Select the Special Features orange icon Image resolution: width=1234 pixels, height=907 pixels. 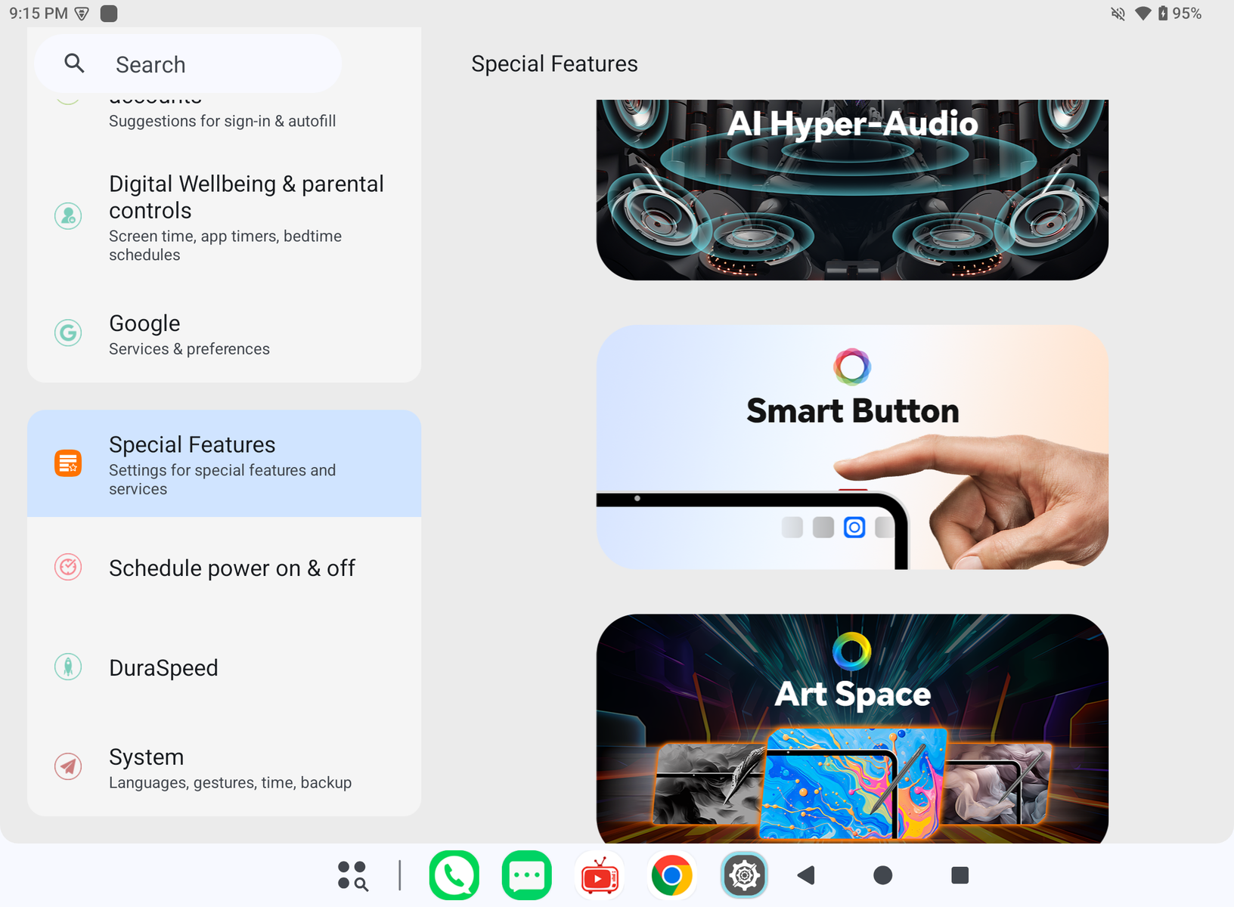(x=68, y=463)
